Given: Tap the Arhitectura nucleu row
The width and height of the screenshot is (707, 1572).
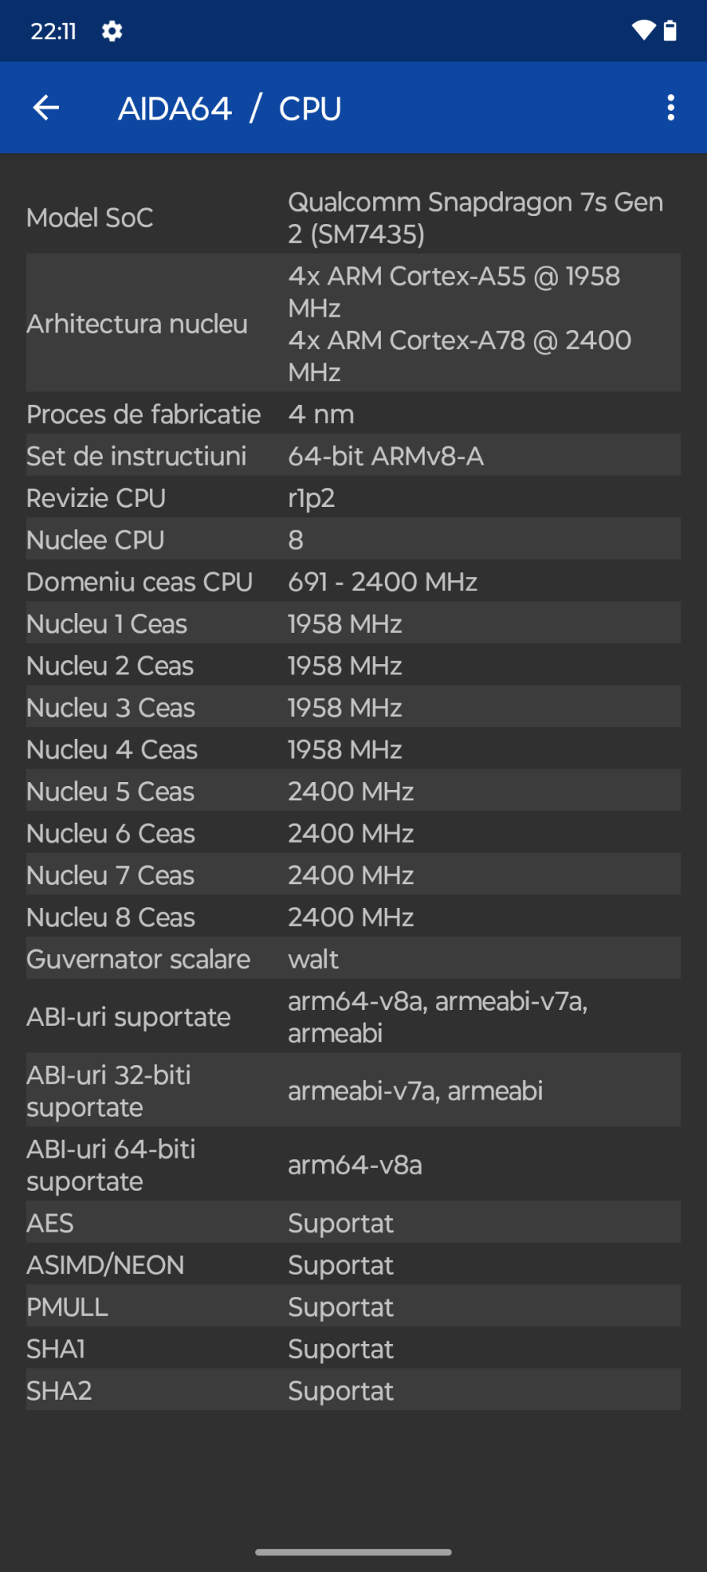Looking at the screenshot, I should [353, 323].
